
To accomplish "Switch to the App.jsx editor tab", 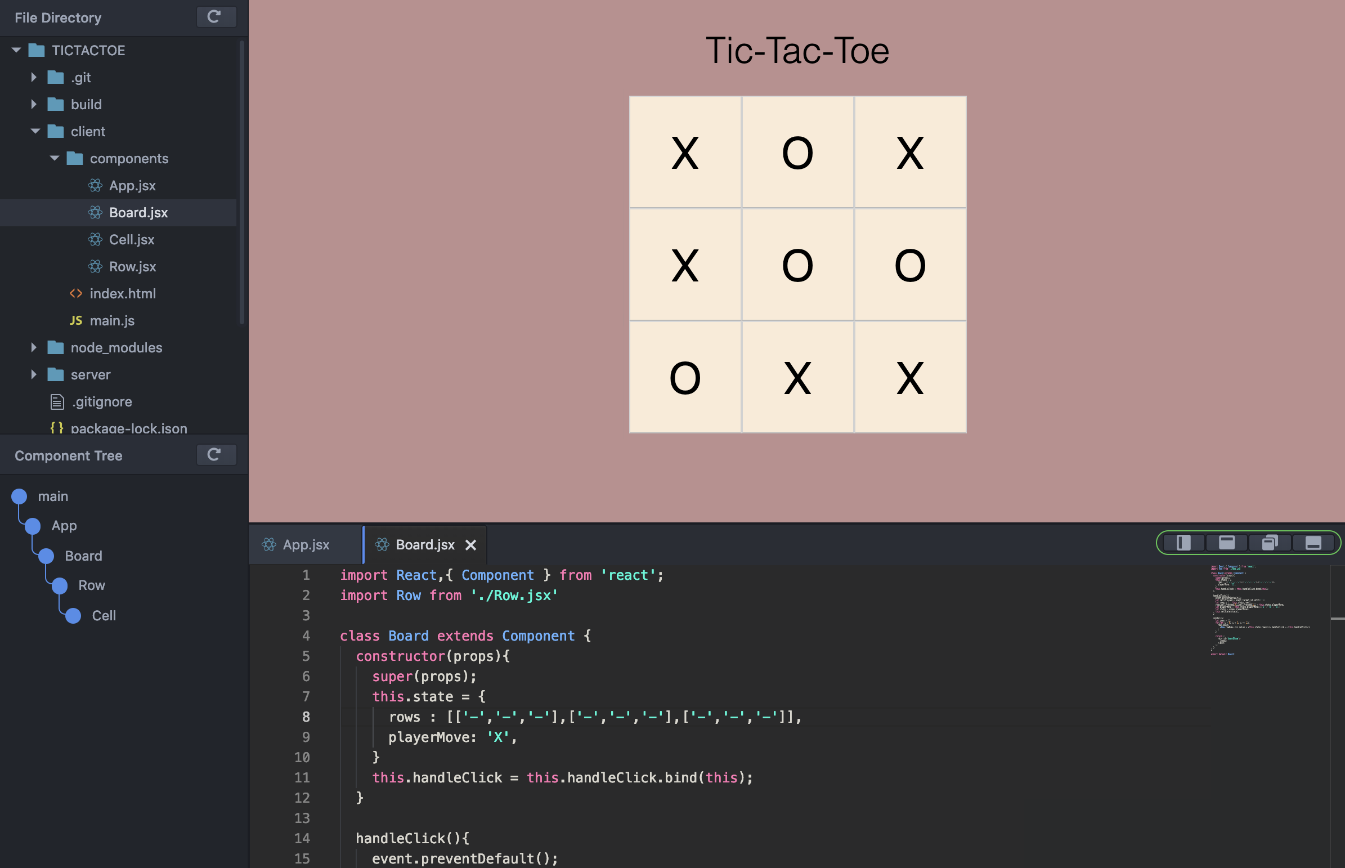I will [305, 545].
